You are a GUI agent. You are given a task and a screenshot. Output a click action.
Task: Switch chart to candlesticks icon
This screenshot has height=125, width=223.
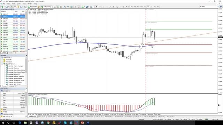(58, 7)
